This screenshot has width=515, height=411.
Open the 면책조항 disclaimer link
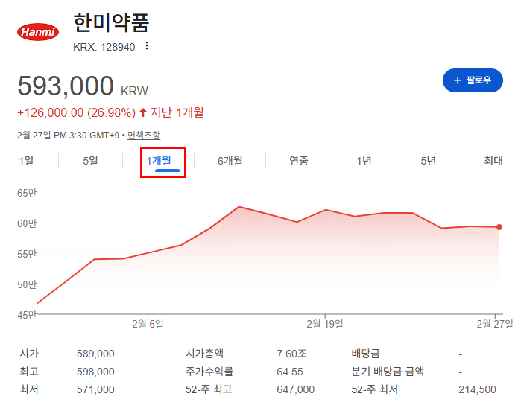tap(144, 136)
